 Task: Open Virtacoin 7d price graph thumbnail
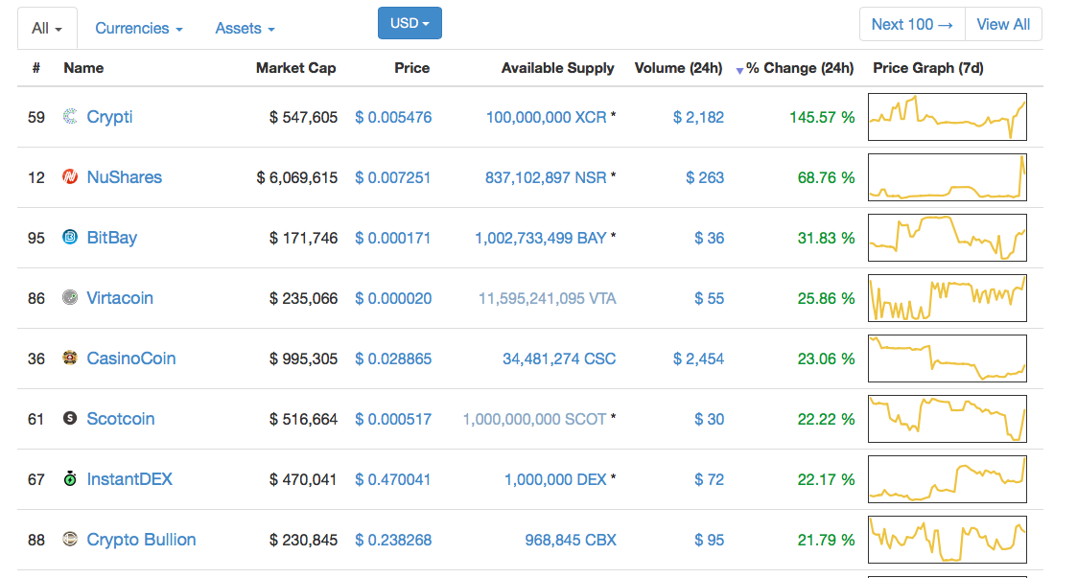[x=948, y=298]
